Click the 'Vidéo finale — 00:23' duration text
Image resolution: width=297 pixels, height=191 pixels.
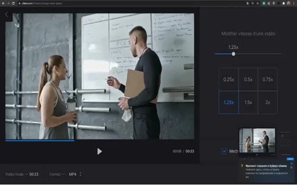tap(22, 174)
